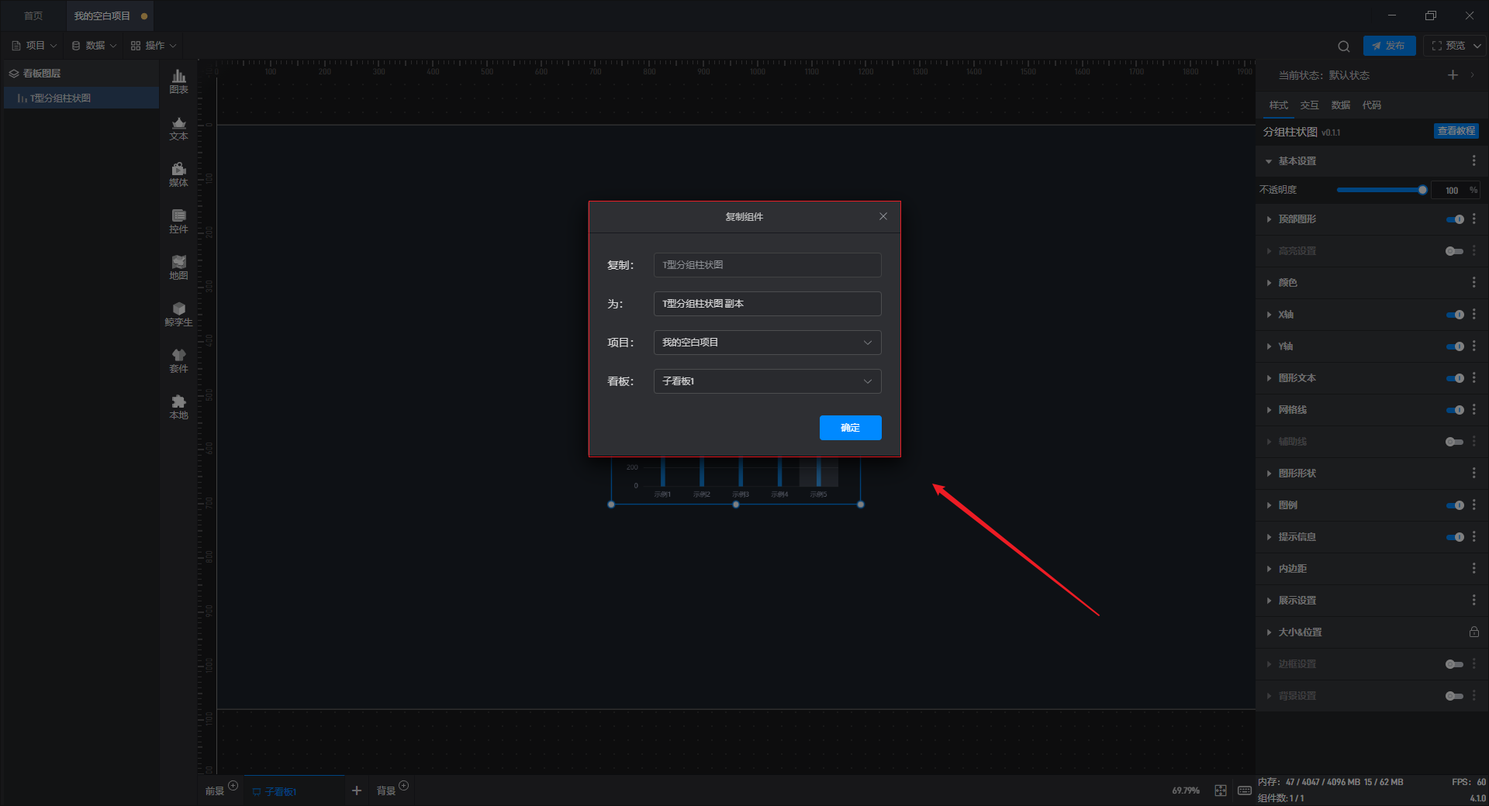Add a background board using the 背景 plus icon
The image size is (1489, 806).
pos(403,786)
